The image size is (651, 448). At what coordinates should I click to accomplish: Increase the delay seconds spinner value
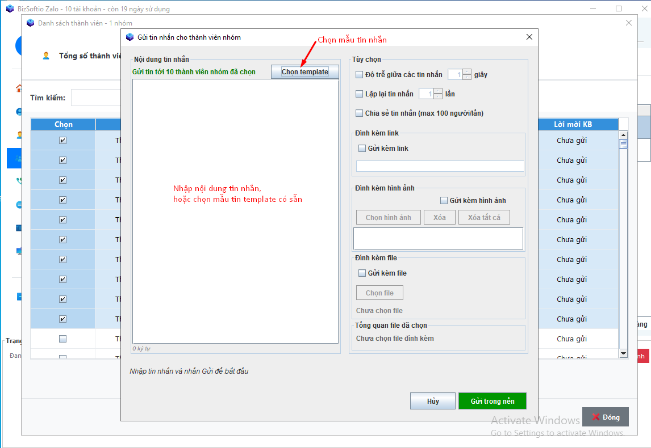[467, 72]
